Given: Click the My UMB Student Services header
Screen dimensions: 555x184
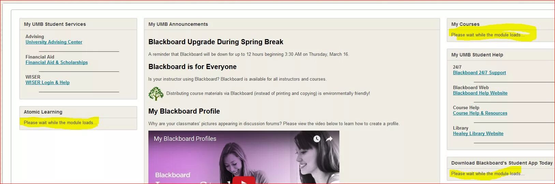Looking at the screenshot, I should [55, 24].
